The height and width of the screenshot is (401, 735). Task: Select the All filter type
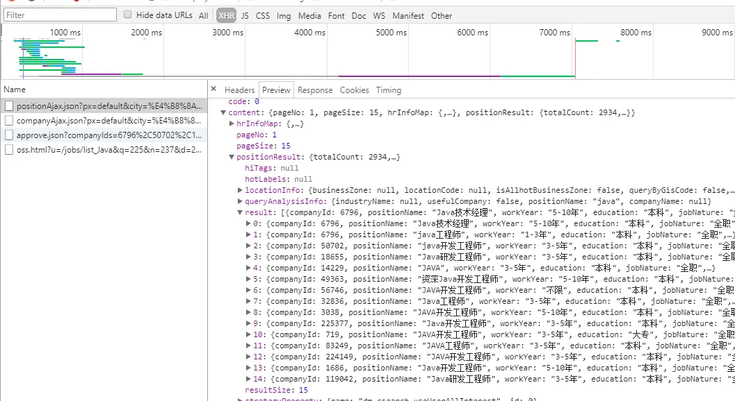click(x=204, y=15)
